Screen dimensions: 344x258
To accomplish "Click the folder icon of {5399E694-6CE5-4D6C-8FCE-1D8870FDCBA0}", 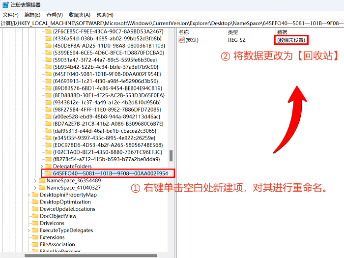I will point(48,53).
